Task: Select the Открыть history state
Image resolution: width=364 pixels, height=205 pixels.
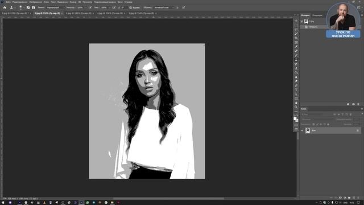Action: 313,27
